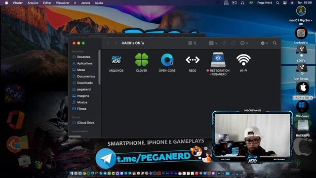Viewport: 316px width, 178px height.
Task: Switch Finder icon view mode selector
Action: click(192, 43)
